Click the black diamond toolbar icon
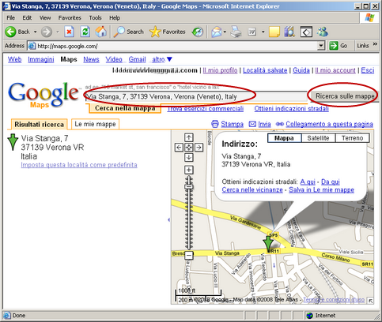Screen dimensions: 382x322 pos(306,32)
